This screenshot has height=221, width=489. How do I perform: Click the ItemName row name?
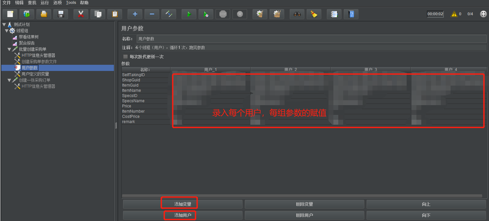pyautogui.click(x=132, y=90)
